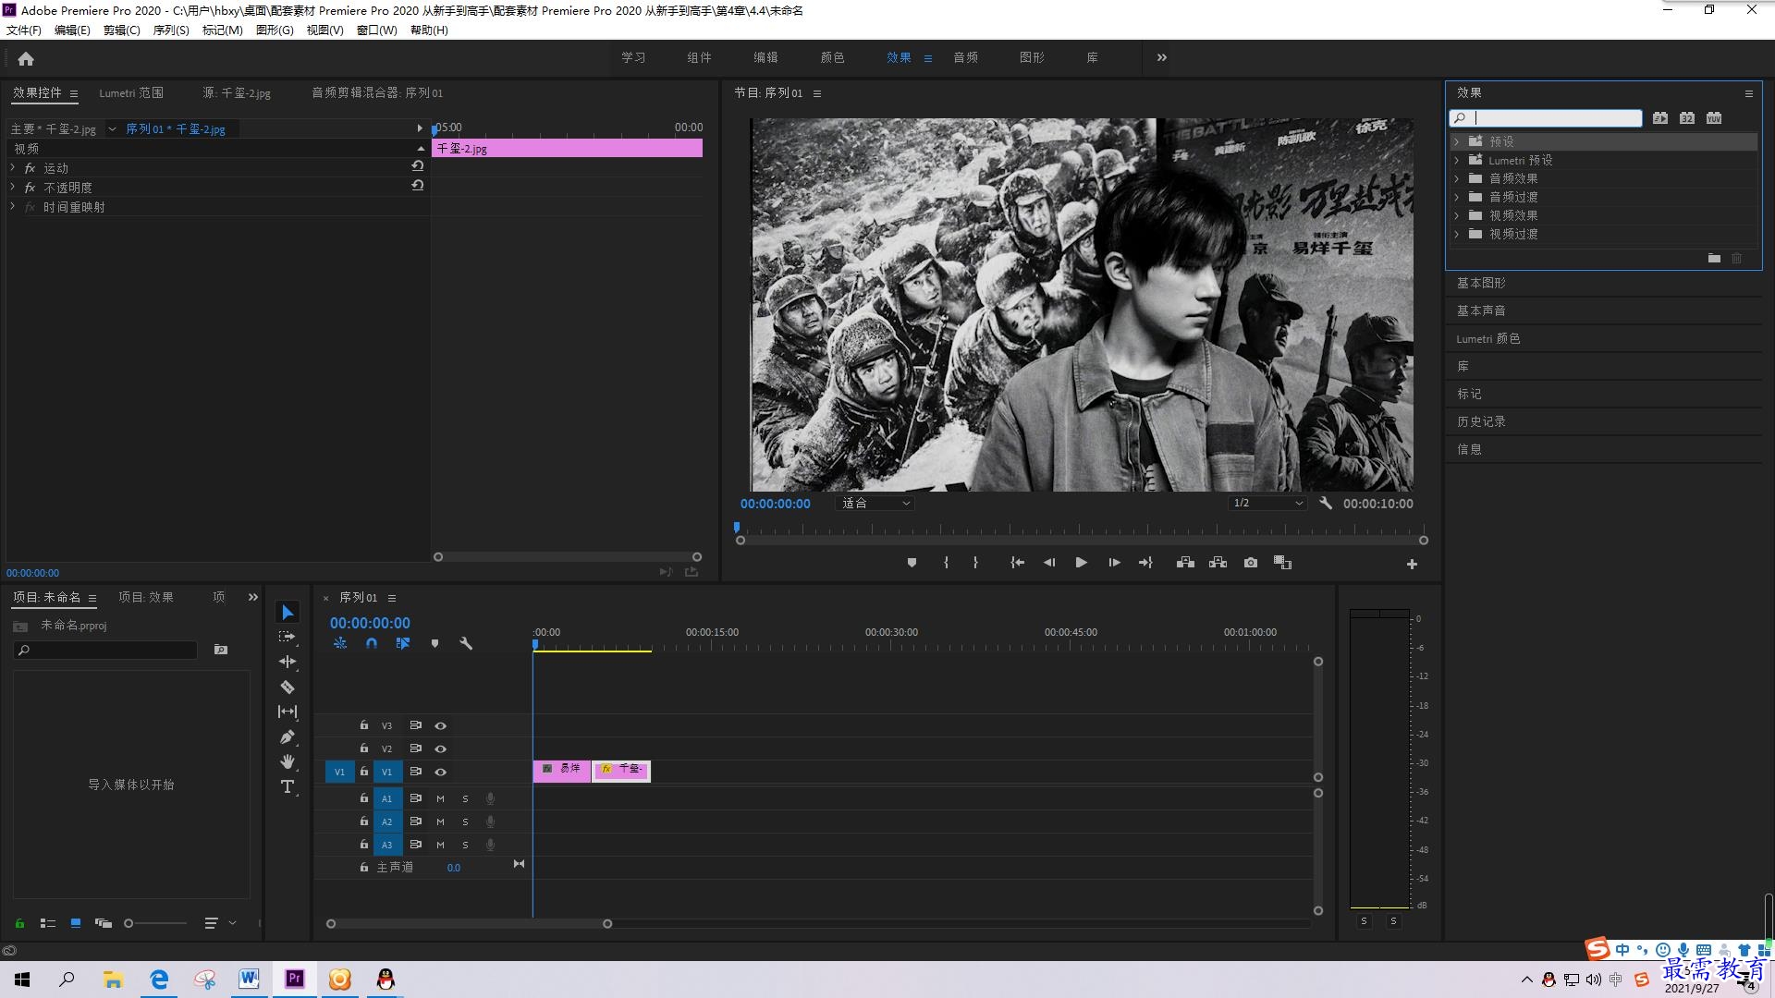This screenshot has height=998, width=1775.
Task: Toggle A3 track targeting
Action: click(387, 845)
